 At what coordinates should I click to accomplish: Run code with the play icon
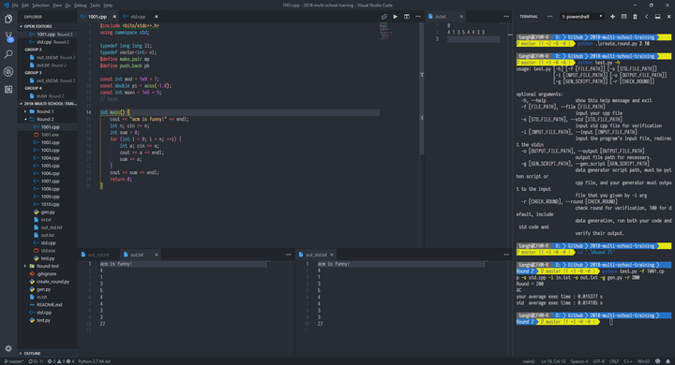(396, 17)
